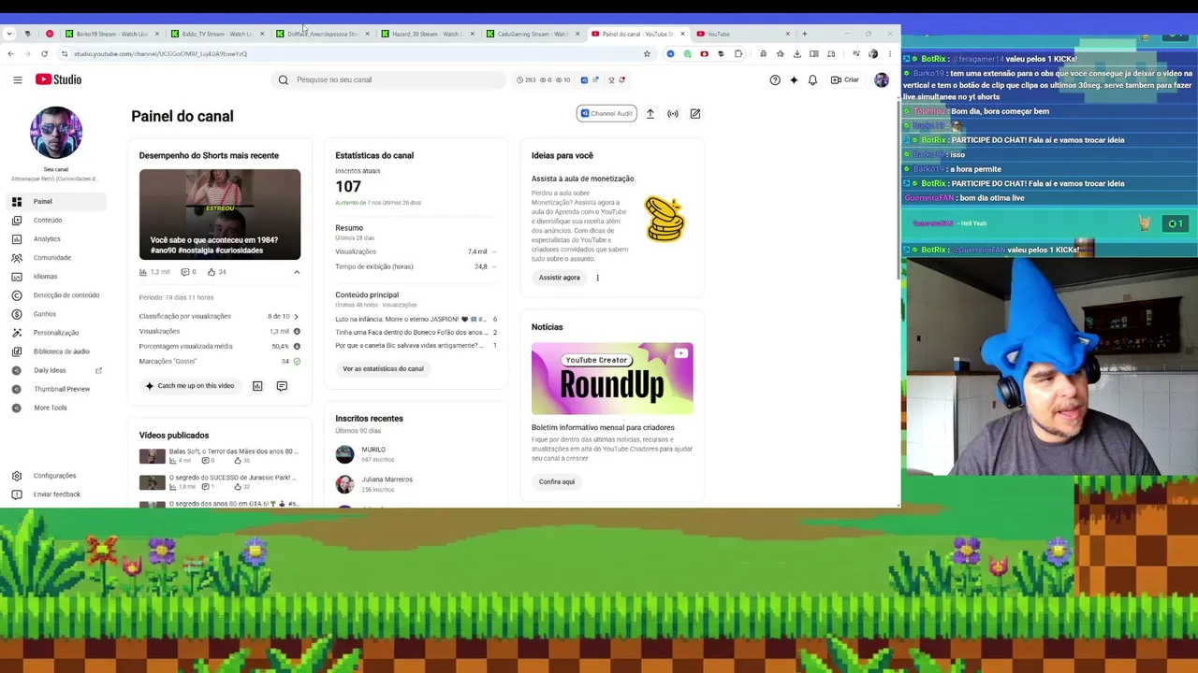Open the Jurassic Park video thumbnail
The image size is (1198, 673).
pos(153,482)
